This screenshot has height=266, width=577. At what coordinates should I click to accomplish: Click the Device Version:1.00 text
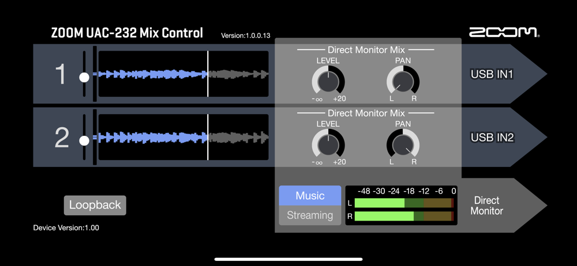(66, 228)
